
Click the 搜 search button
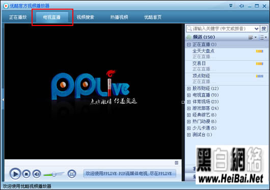[x=263, y=29]
